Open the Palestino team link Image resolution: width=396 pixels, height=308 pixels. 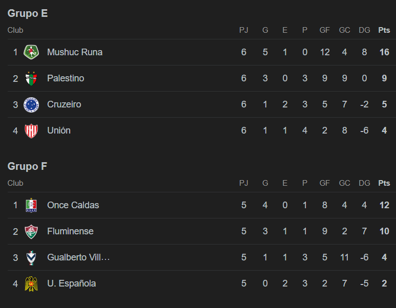pyautogui.click(x=66, y=78)
